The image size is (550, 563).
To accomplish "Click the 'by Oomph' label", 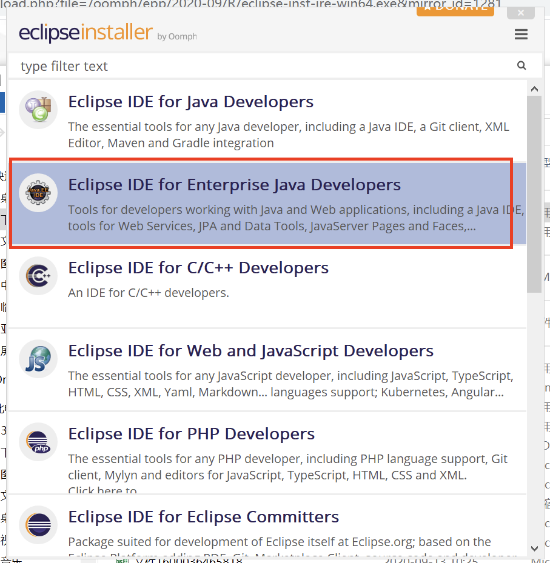I will pyautogui.click(x=176, y=36).
